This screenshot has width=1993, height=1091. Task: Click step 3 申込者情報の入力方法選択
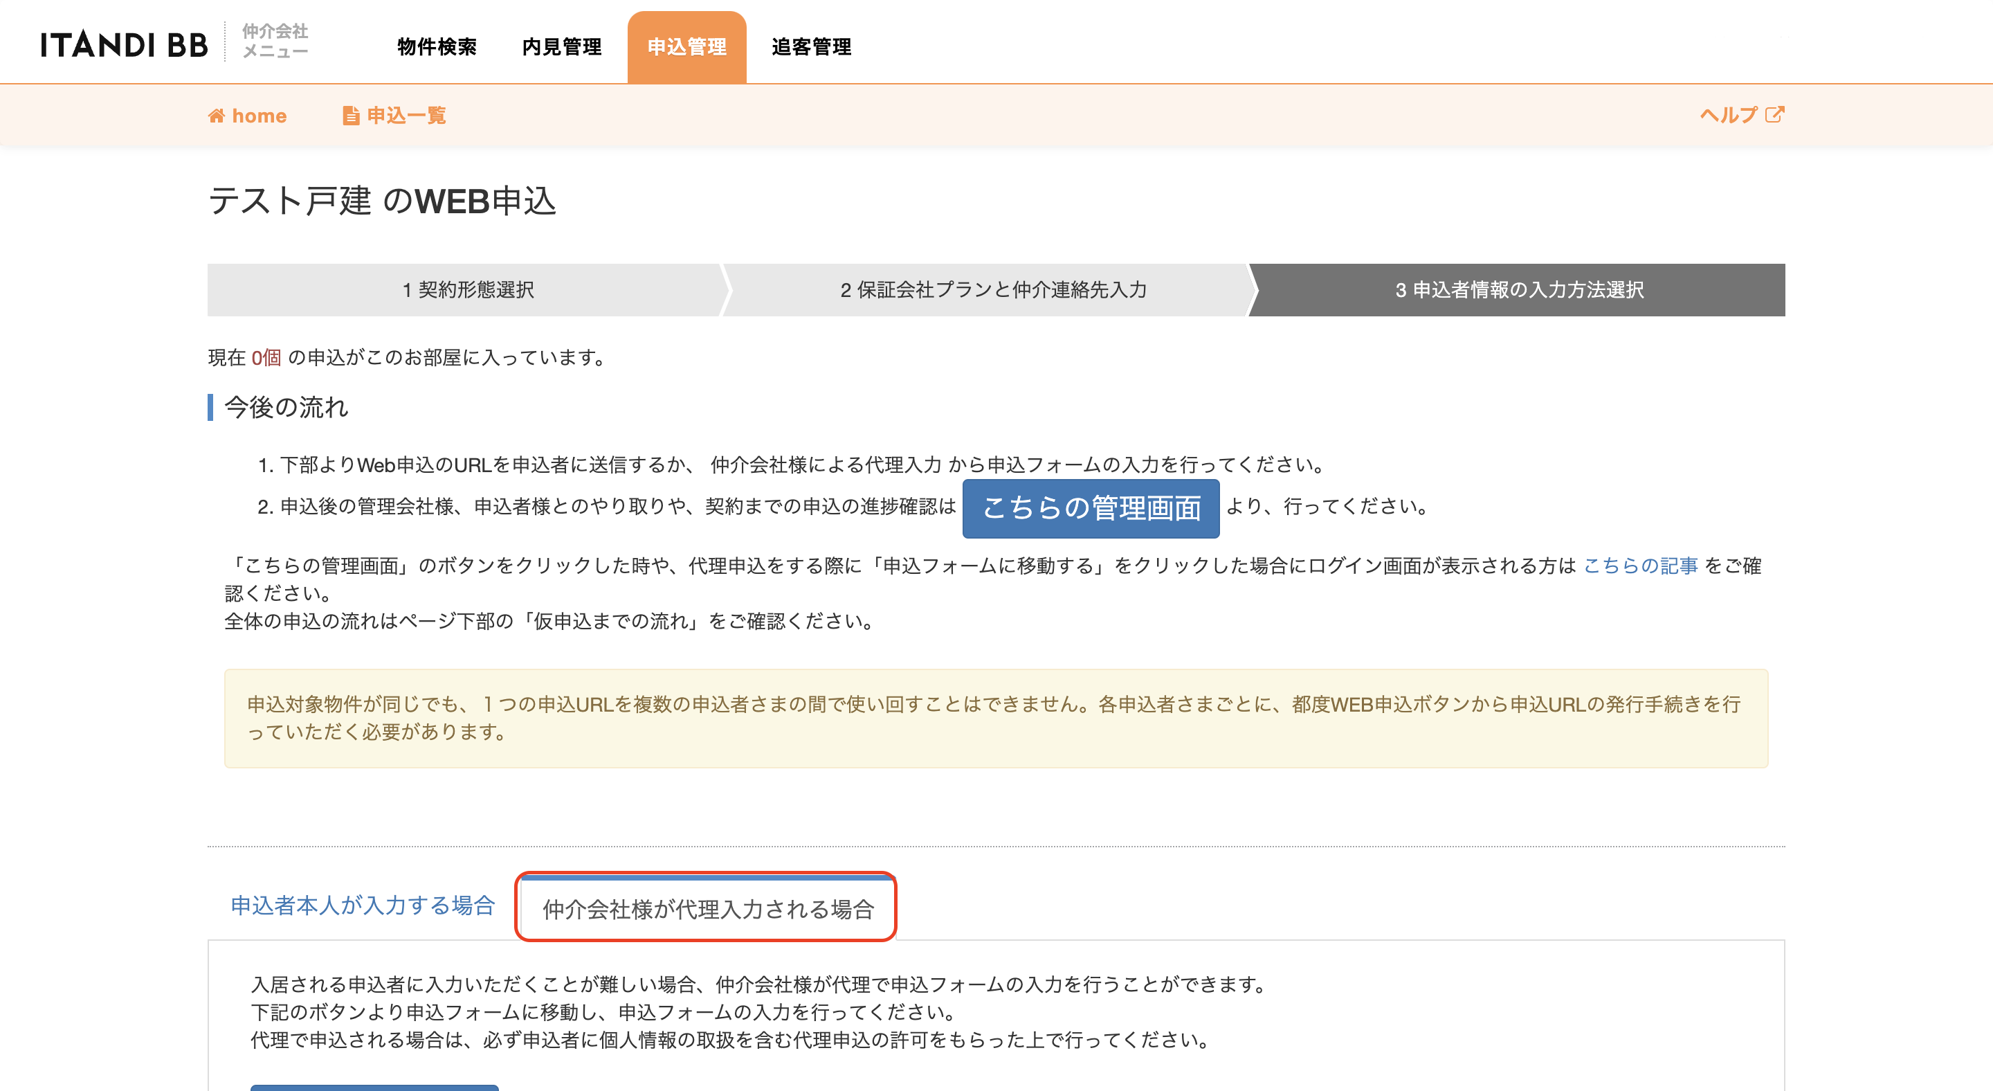[1519, 289]
